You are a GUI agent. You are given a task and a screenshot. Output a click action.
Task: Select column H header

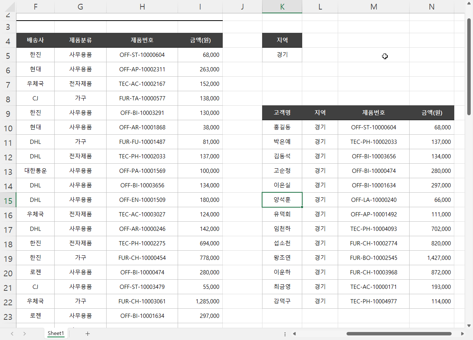142,6
